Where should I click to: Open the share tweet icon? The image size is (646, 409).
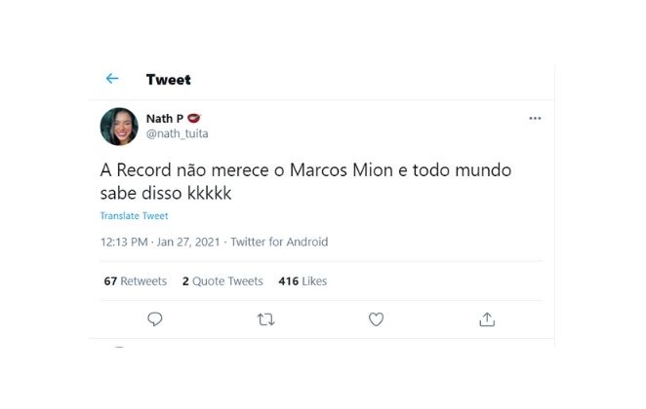coord(487,319)
